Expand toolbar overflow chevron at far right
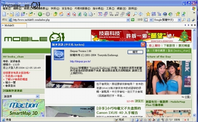The width and height of the screenshot is (198, 122). (194, 13)
